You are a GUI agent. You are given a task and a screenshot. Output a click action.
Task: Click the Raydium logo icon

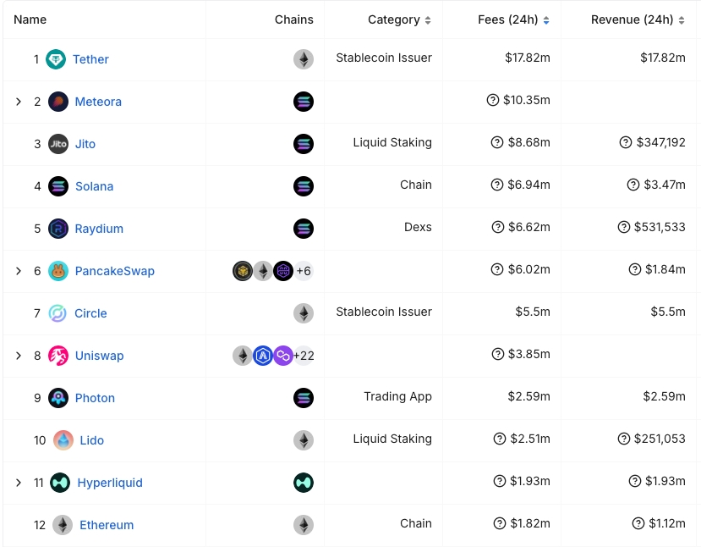[x=58, y=229]
